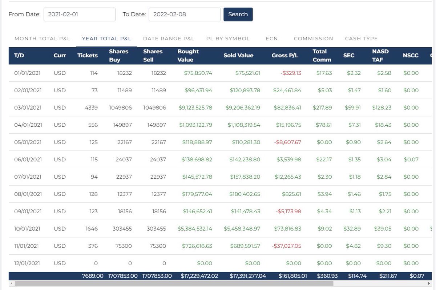Select the YEAR TOTAL P&L tab

[106, 39]
